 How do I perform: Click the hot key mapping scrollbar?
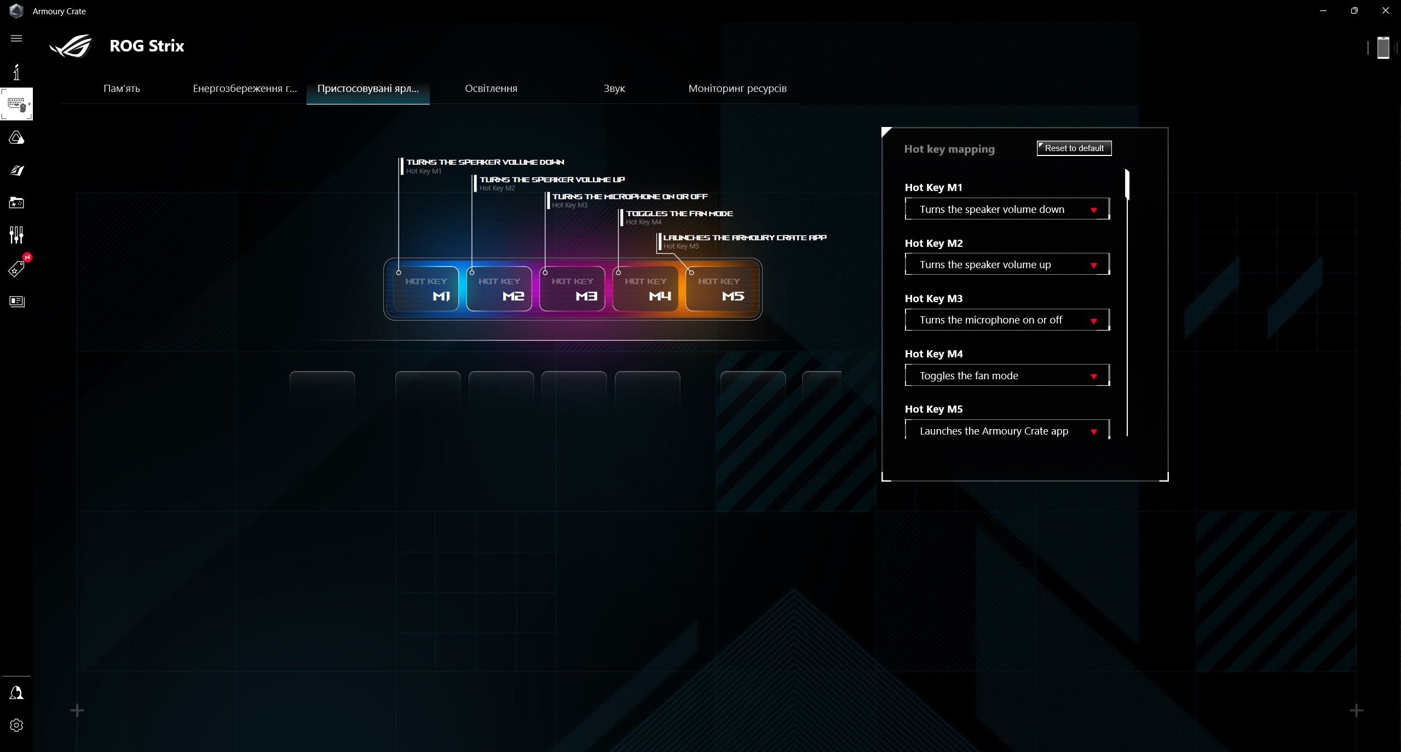[x=1127, y=184]
